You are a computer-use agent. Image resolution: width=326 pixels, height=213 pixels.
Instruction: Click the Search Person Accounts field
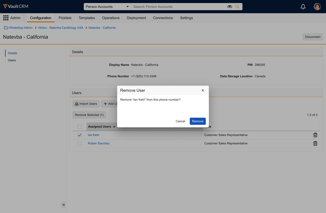pyautogui.click(x=178, y=7)
